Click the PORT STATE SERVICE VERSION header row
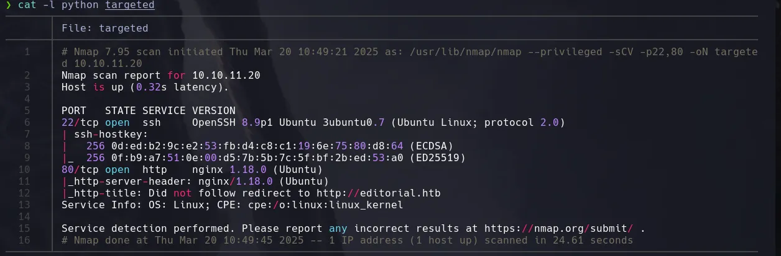Screen dimensions: 781x256 click(x=148, y=111)
